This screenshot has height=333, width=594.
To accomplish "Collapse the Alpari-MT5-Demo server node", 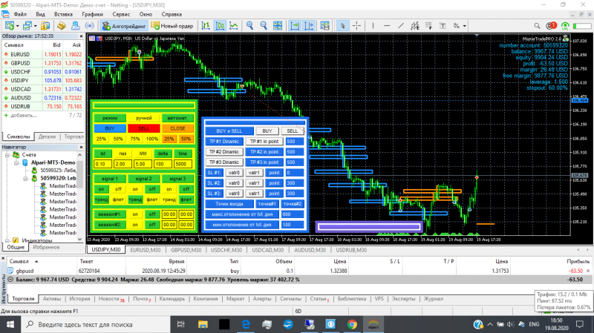I will click(x=15, y=162).
